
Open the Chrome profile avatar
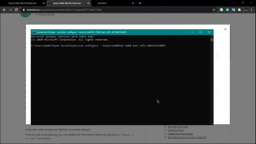245,10
